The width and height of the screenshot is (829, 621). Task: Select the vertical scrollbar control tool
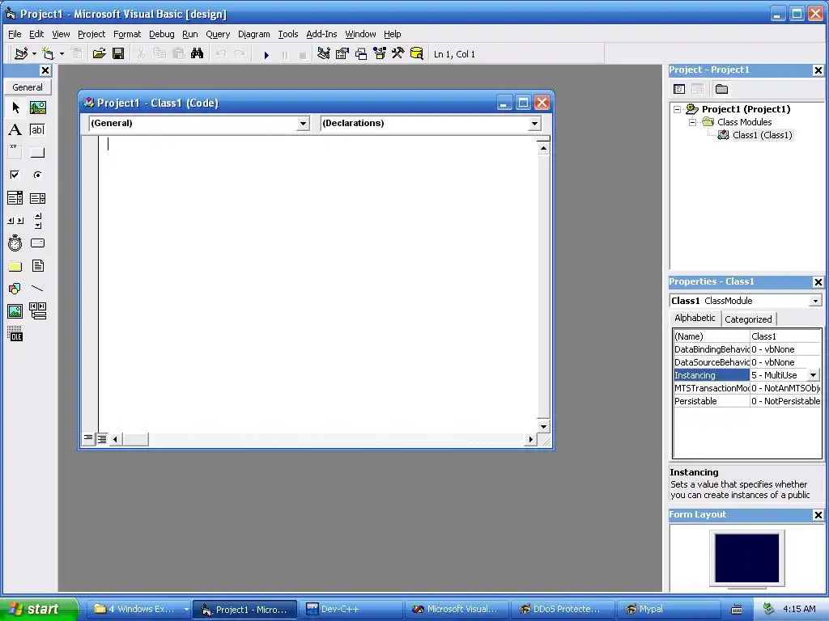pos(37,221)
